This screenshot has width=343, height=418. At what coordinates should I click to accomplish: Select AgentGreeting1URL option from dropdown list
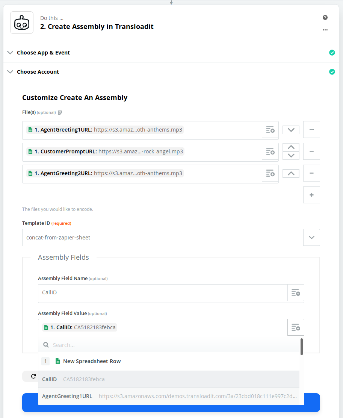point(169,396)
